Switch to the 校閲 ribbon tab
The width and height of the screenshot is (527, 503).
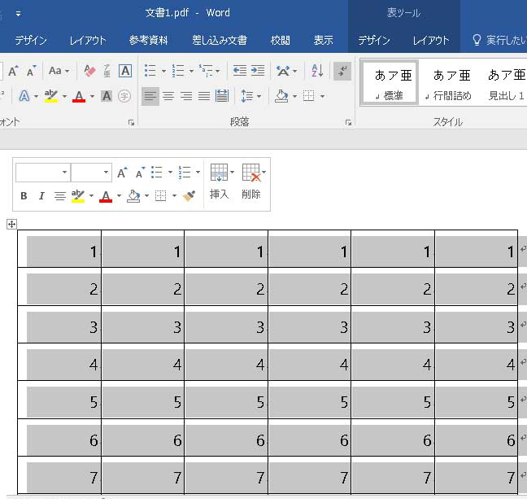click(x=281, y=40)
